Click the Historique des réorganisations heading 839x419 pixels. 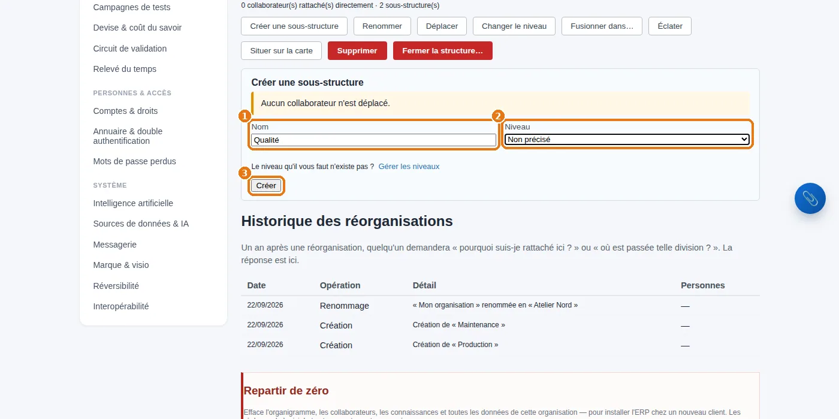click(346, 221)
